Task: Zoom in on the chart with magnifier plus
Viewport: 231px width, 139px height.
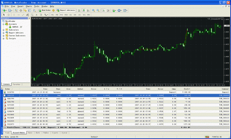Action: coord(94,10)
